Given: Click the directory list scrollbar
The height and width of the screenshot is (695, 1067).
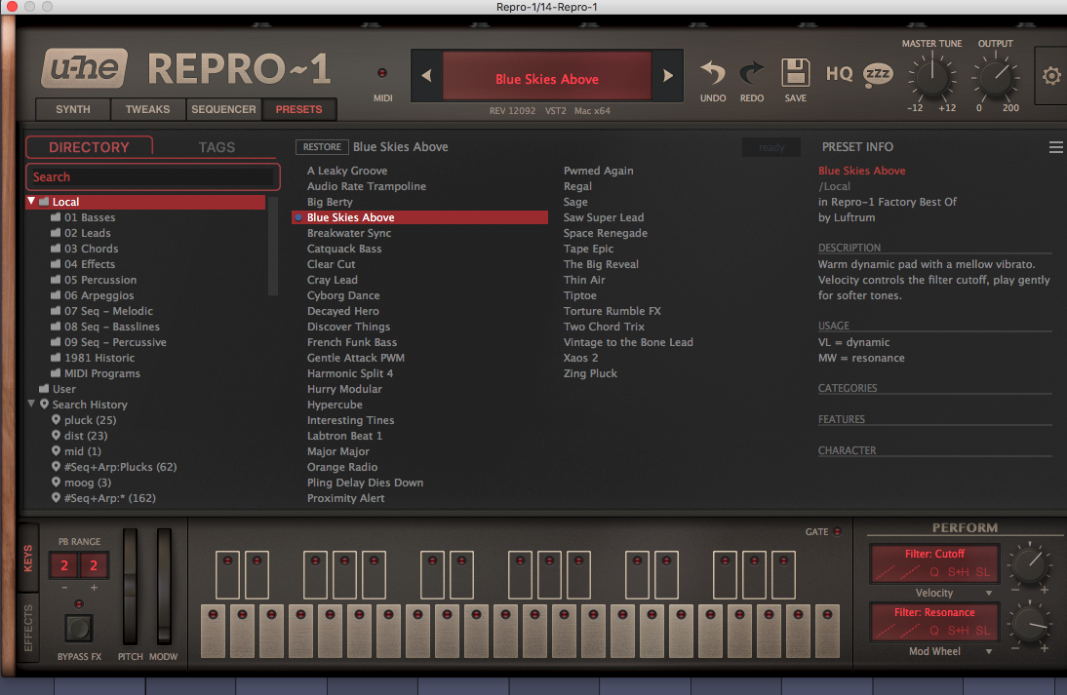Looking at the screenshot, I should (273, 246).
